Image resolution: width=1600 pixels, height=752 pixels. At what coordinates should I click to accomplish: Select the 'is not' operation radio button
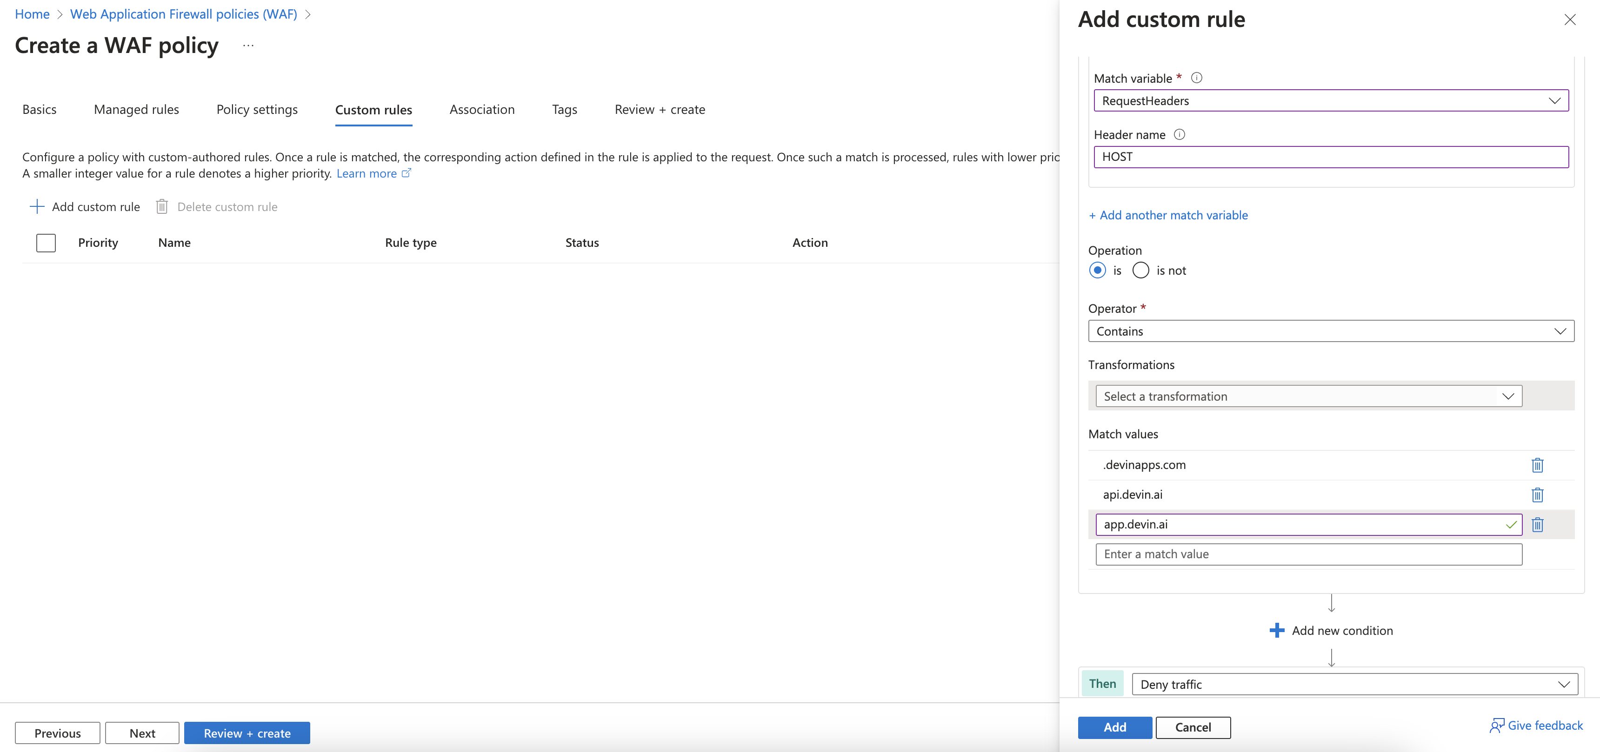1140,270
